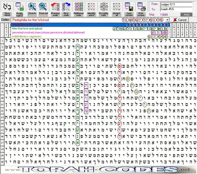Screen dimensions: 197x174
Task: Open the Additional code tool
Action: tap(78, 7)
